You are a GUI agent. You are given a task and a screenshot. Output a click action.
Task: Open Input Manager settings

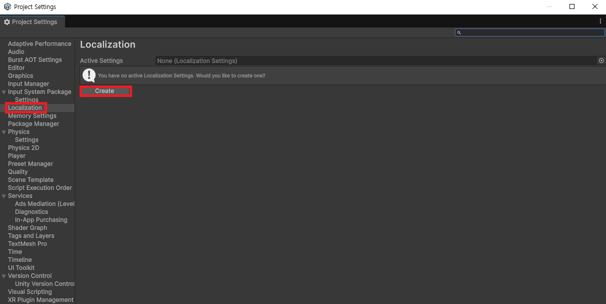click(x=29, y=84)
